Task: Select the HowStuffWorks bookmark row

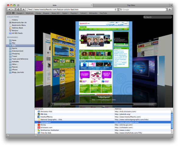Action: tap(103, 117)
